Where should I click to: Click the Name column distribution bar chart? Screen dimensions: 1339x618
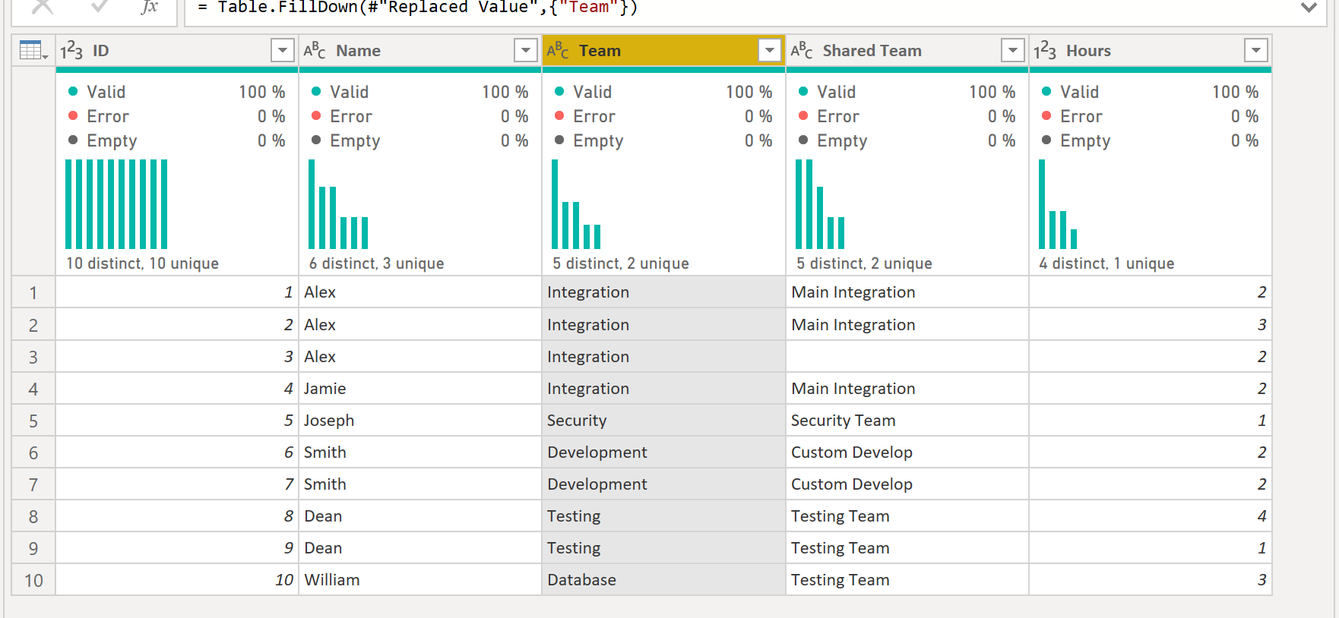tap(338, 204)
